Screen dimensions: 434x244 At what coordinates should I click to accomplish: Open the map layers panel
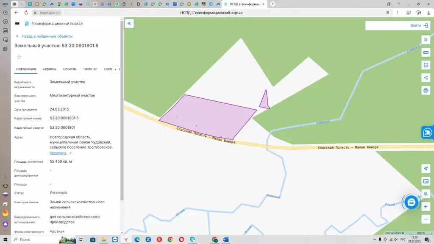point(426,40)
